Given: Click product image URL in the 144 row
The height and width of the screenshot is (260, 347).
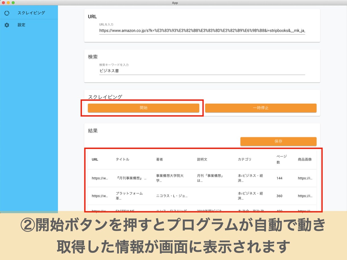Looking at the screenshot, I should click(x=305, y=178).
